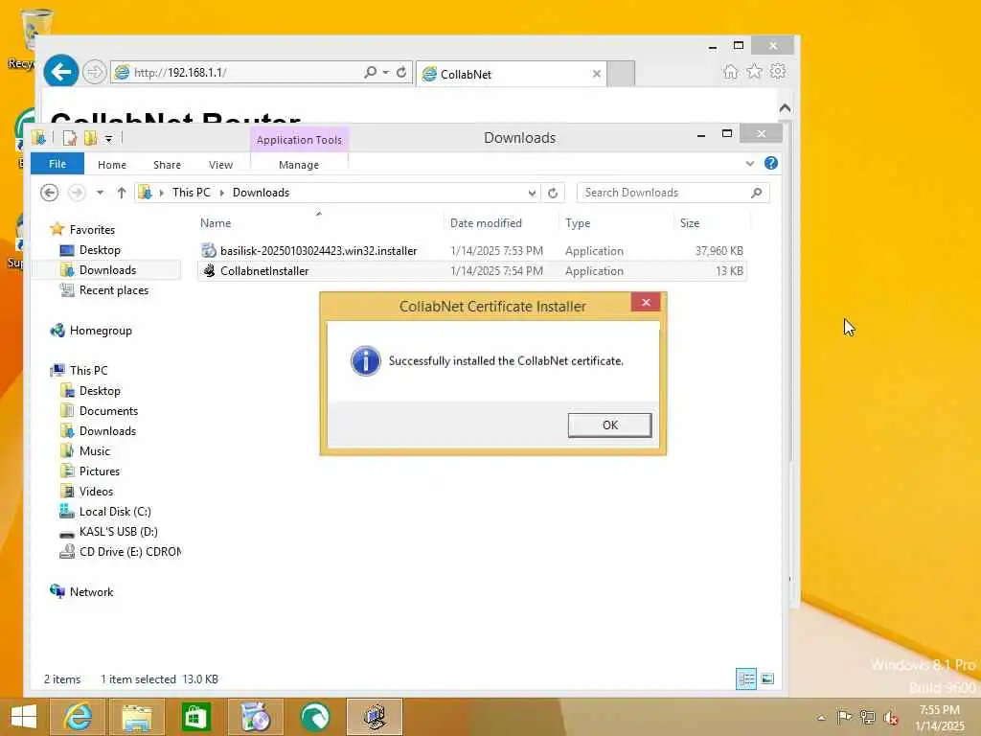The image size is (981, 736).
Task: Click the New folder quick access icon
Action: coord(90,138)
